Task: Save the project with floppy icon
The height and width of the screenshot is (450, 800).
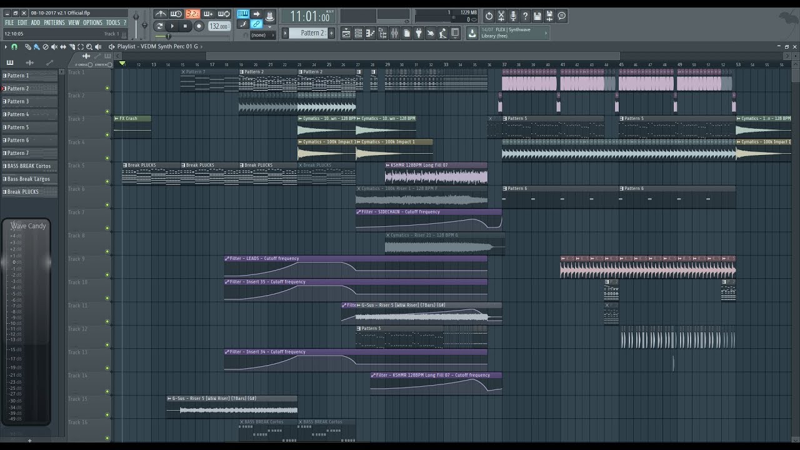Action: pos(537,16)
